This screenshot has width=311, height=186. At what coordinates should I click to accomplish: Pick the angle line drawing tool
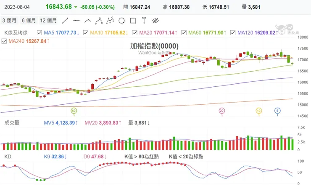coord(87,21)
